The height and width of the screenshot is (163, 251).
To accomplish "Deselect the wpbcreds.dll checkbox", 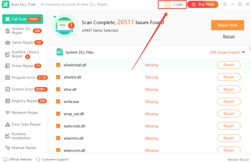I will coord(58,126).
